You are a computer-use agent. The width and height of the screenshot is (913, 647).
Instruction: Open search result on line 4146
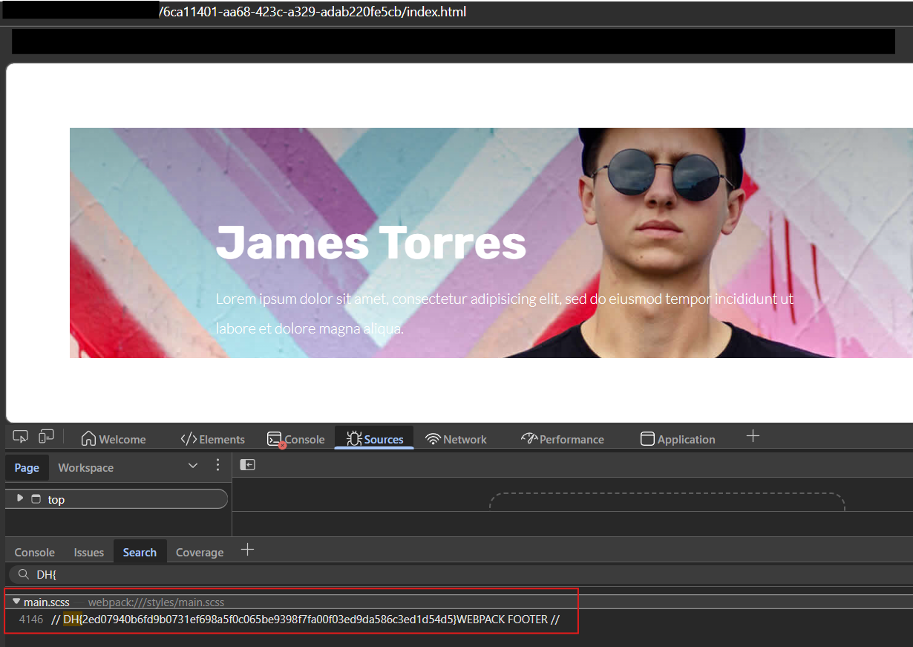point(304,620)
